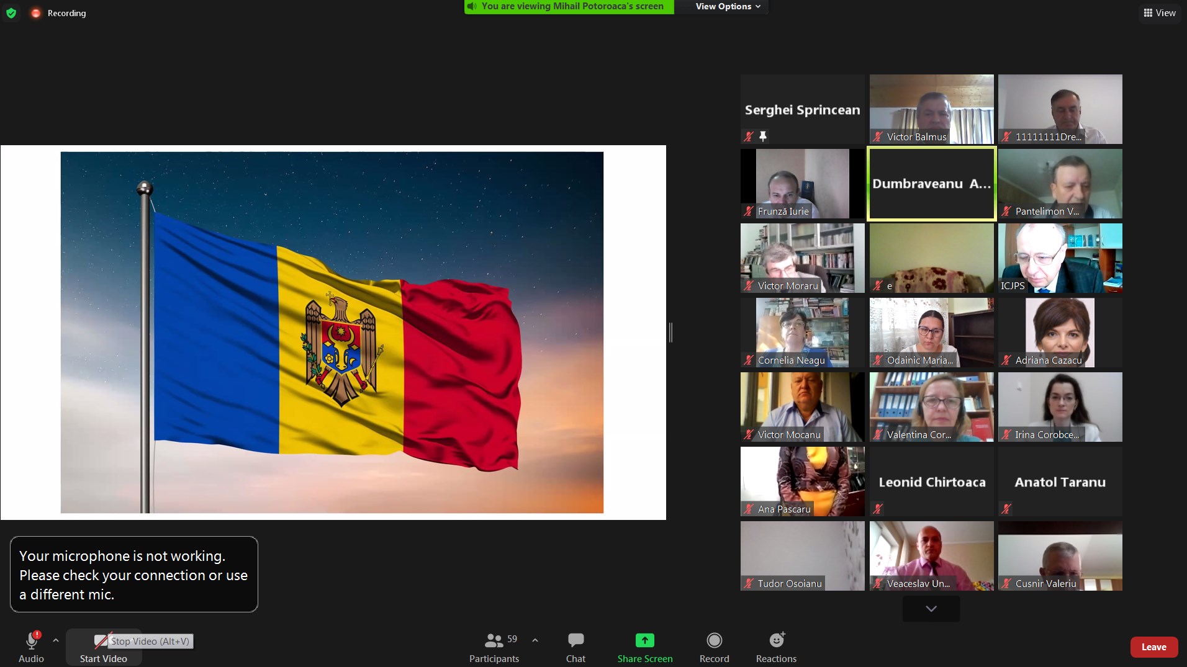Open the Chat icon
The width and height of the screenshot is (1187, 667).
575,640
